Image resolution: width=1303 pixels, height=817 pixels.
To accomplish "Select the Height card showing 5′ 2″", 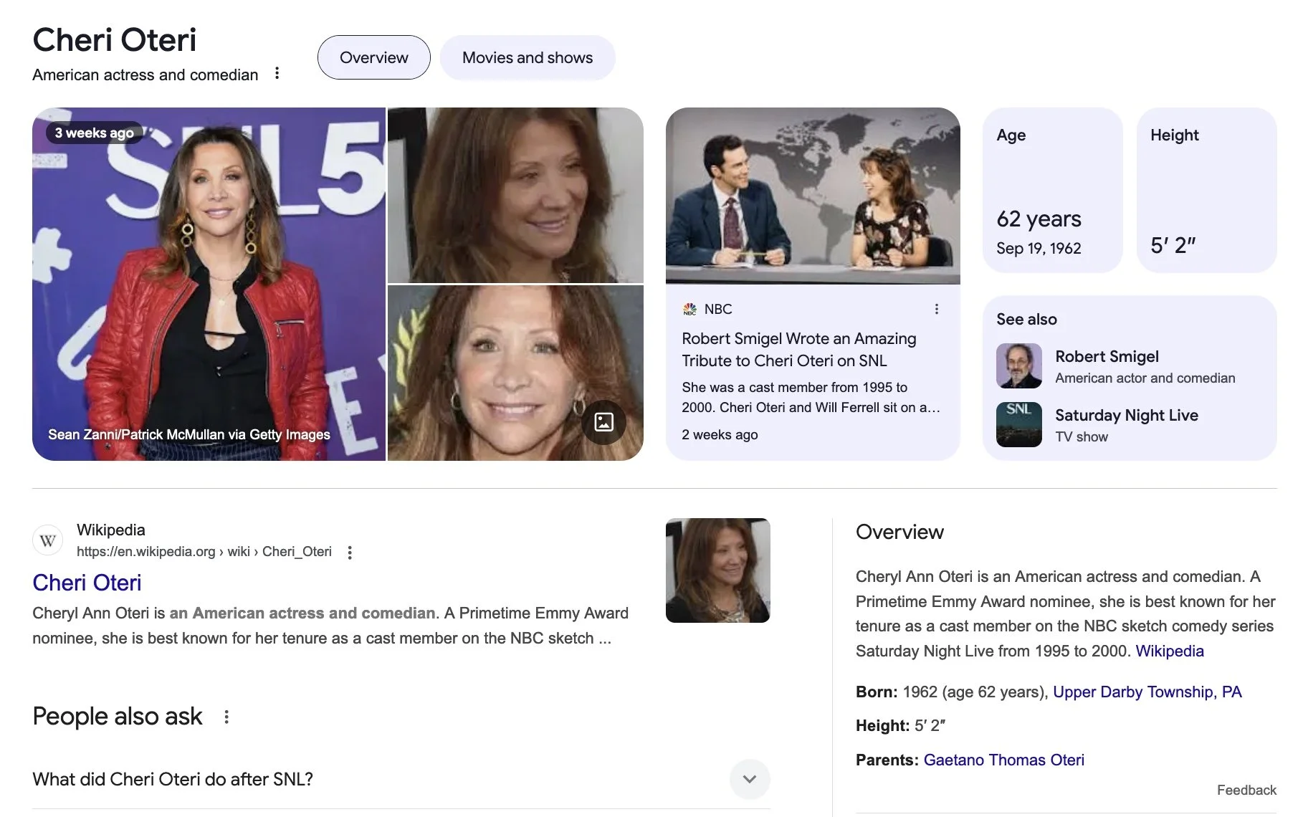I will click(x=1207, y=190).
